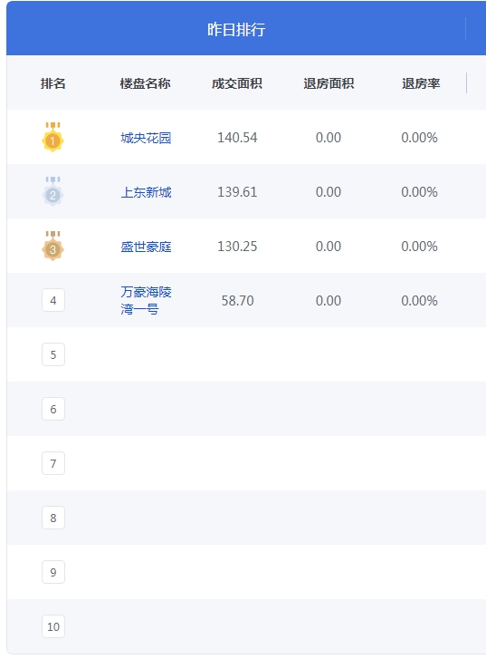This screenshot has height=659, width=486.
Task: Click the 130.25 area value
Action: 237,247
